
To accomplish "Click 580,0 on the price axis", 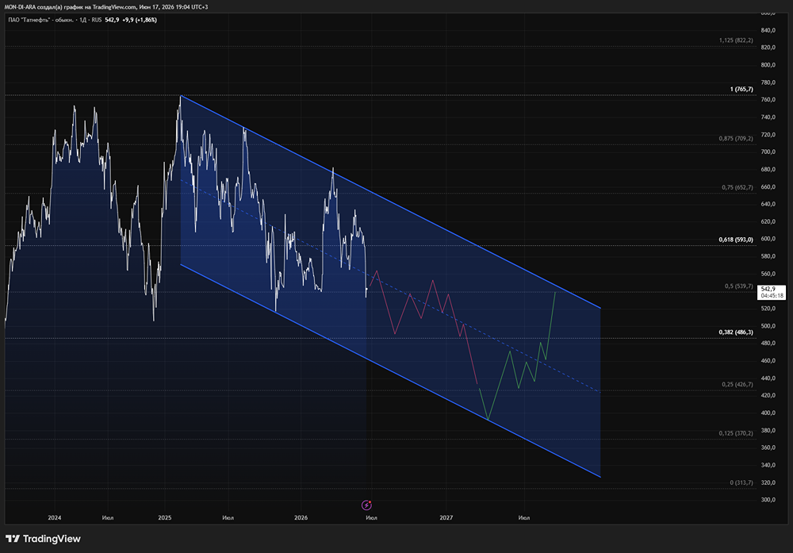I will 768,256.
